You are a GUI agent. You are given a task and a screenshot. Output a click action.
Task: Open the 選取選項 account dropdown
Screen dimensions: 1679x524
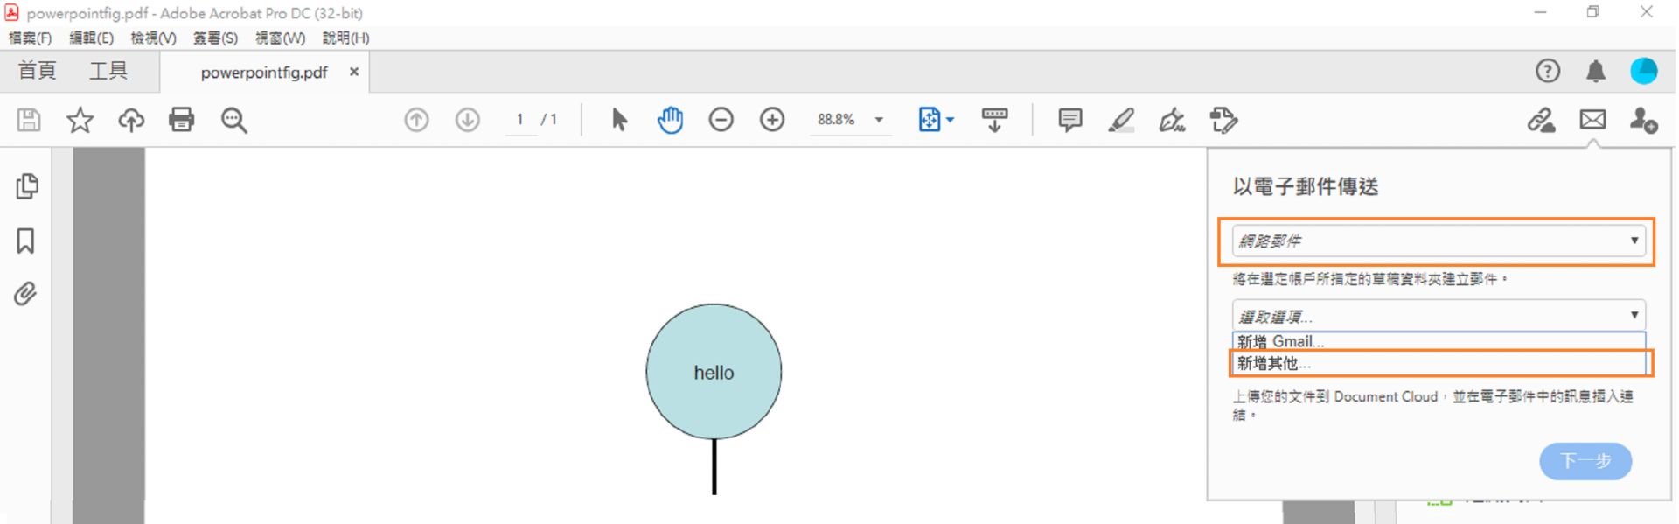pos(1439,316)
